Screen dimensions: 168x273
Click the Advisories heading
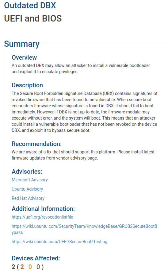pyautogui.click(x=27, y=172)
